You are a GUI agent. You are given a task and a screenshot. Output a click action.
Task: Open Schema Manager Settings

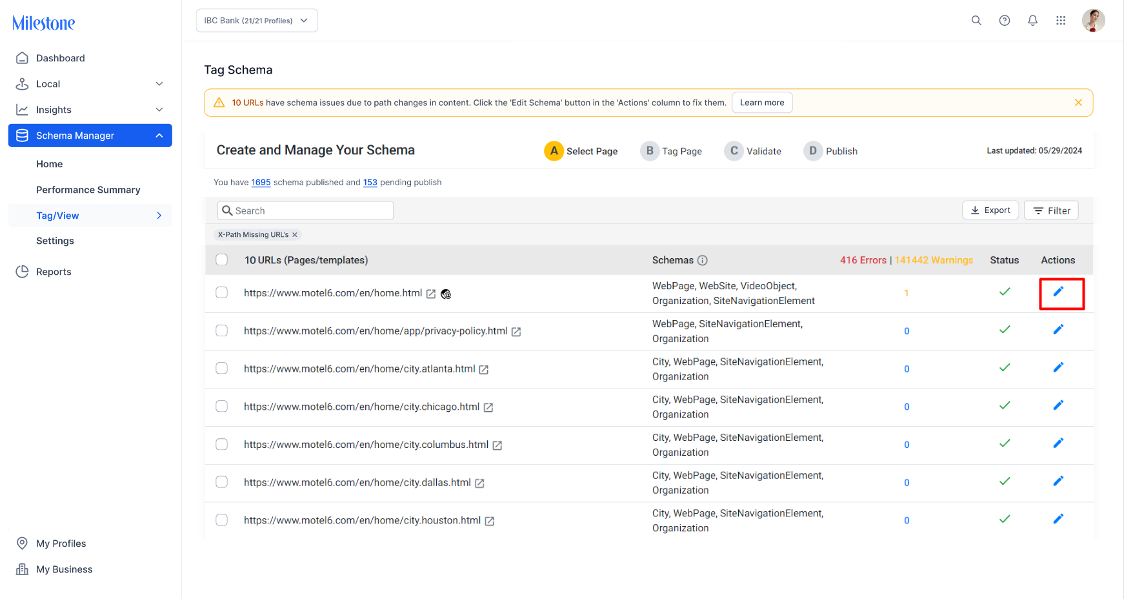(x=55, y=241)
